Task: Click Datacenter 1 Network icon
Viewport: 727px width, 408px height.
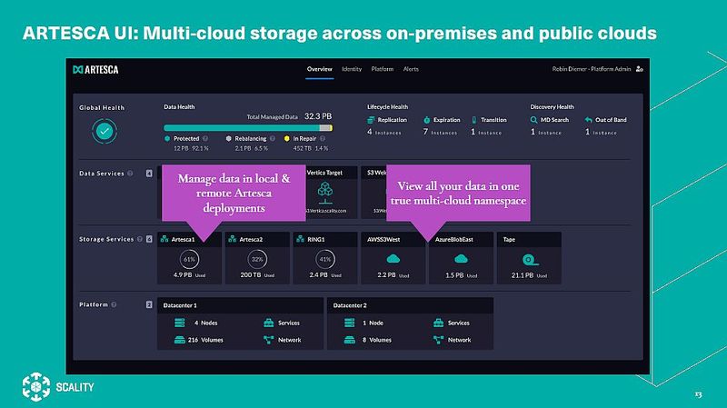Action: coord(268,340)
